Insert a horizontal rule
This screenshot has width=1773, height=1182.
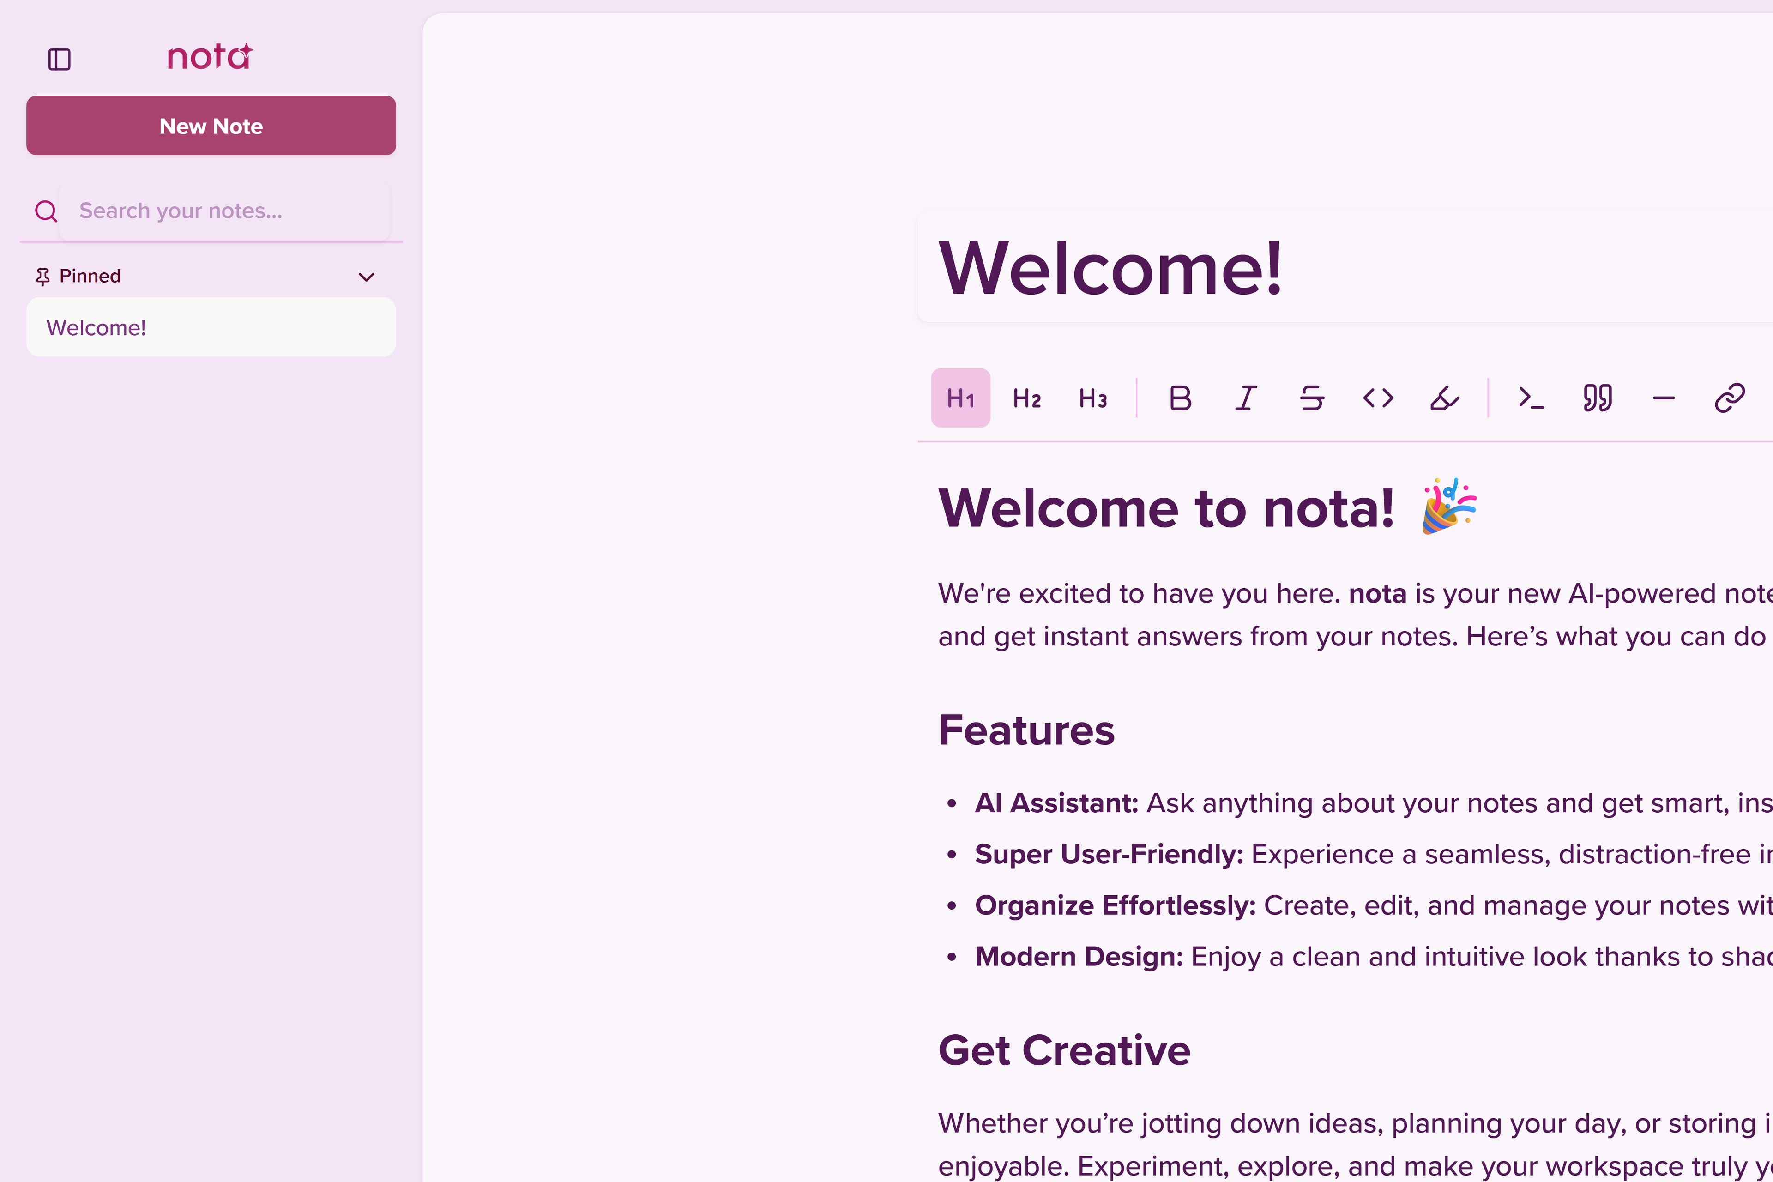1663,398
